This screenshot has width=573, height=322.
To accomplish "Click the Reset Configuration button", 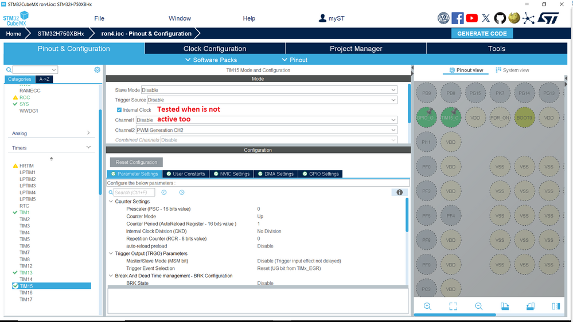I will click(137, 162).
